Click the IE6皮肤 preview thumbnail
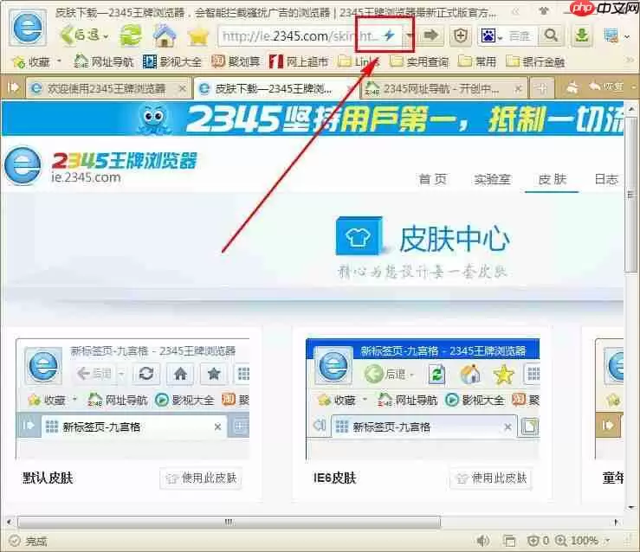Screen dimensions: 640x552 coord(423,399)
